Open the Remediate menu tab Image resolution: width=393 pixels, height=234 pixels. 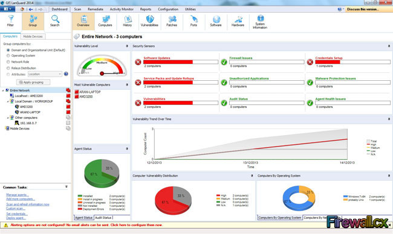coord(96,9)
